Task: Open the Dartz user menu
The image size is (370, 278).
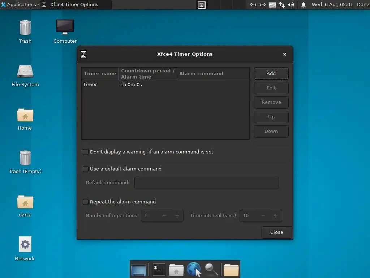Action: (x=363, y=4)
